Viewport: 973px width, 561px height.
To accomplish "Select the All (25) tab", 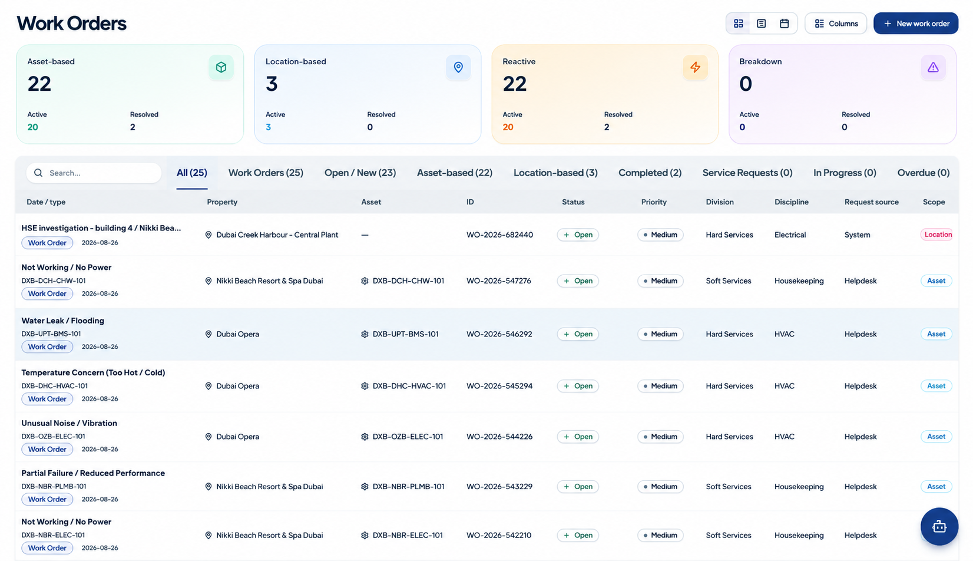I will click(x=192, y=173).
